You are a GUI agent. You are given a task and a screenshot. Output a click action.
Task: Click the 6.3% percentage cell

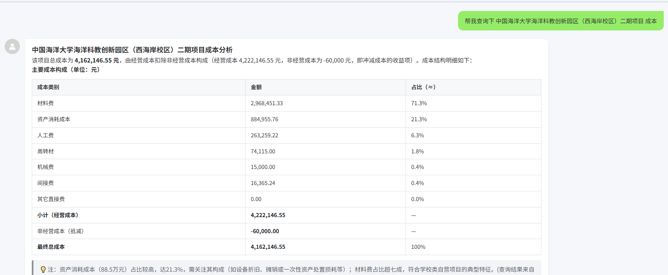click(417, 135)
